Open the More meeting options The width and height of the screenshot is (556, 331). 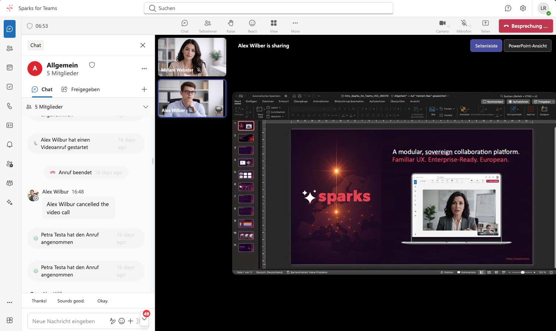coord(295,26)
